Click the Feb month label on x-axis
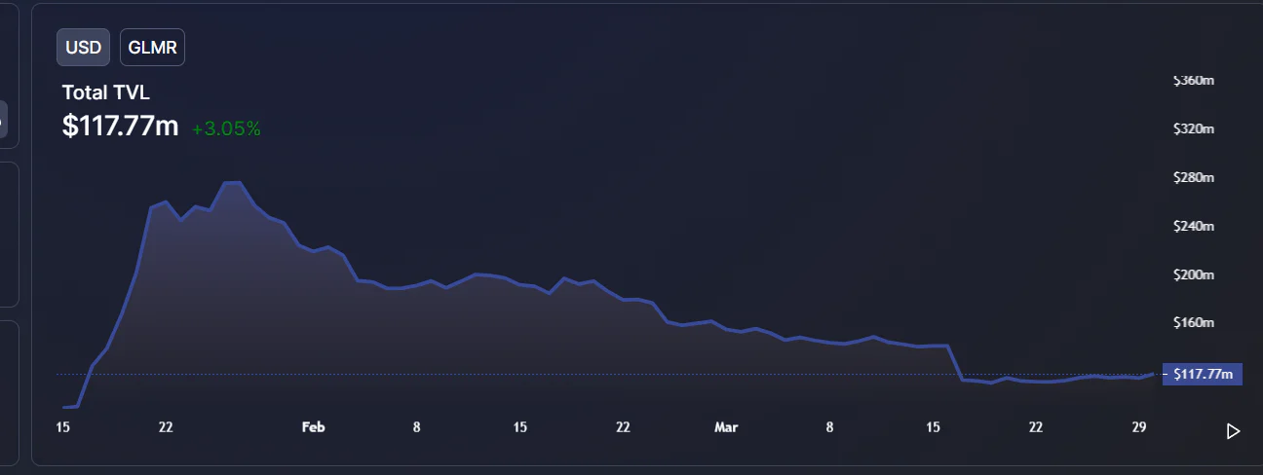Screen dimensions: 1263x475 click(x=313, y=426)
